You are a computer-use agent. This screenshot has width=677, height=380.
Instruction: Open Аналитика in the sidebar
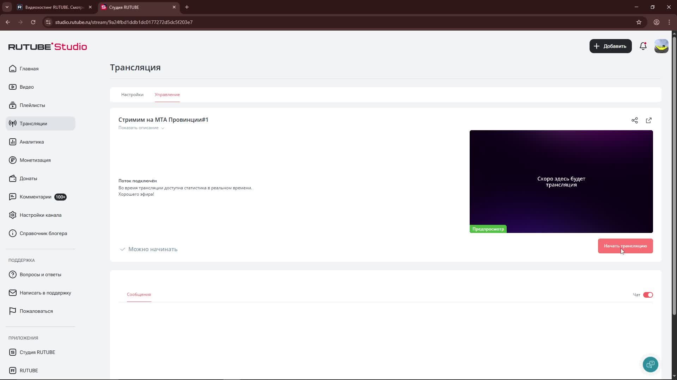tap(32, 142)
